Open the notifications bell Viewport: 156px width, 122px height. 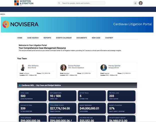pos(135,3)
